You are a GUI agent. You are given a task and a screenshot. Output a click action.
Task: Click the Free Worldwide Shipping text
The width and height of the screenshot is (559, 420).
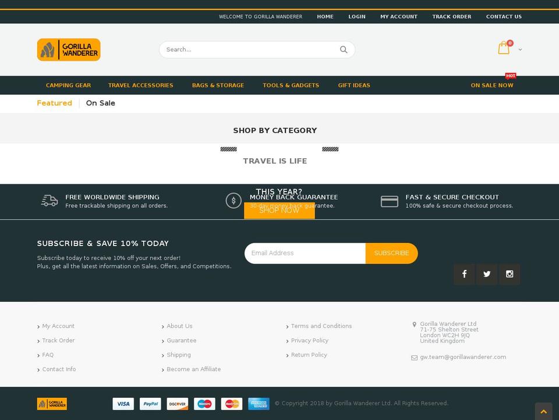[x=112, y=197]
